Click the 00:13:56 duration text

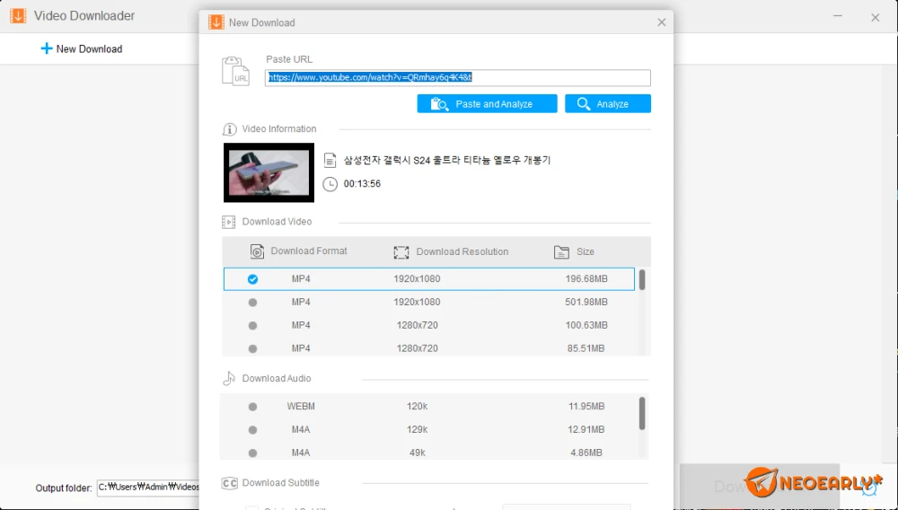point(362,184)
